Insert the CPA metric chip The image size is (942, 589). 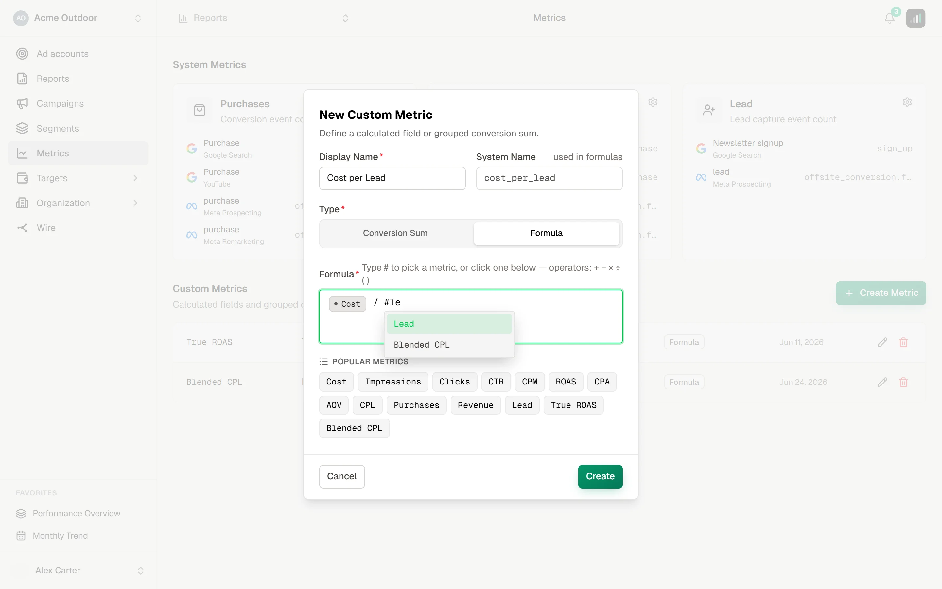602,382
